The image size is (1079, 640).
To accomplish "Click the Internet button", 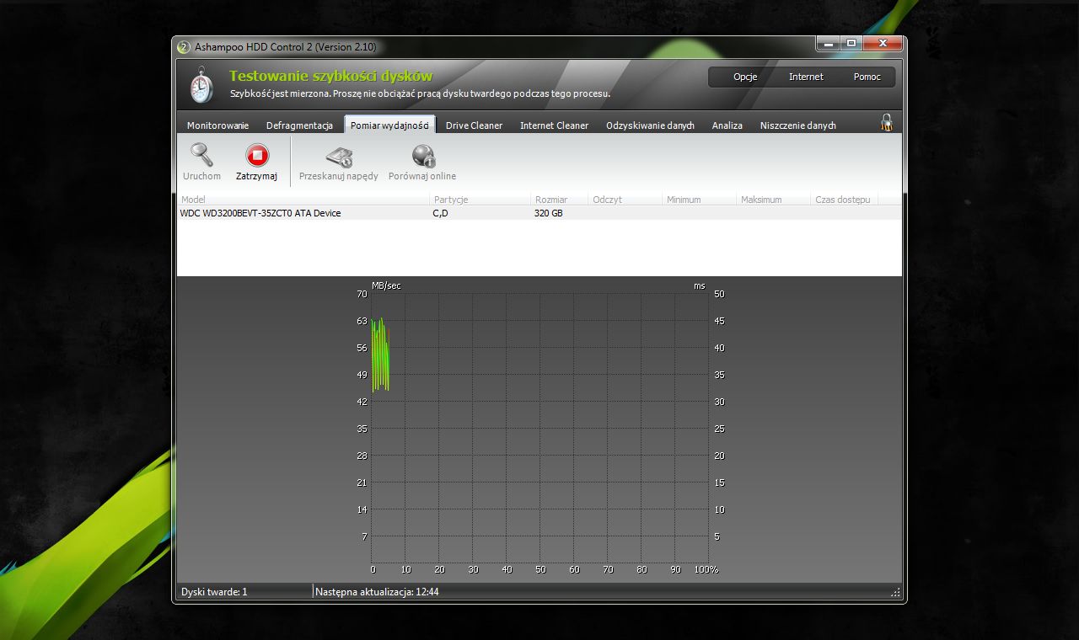I will click(806, 77).
